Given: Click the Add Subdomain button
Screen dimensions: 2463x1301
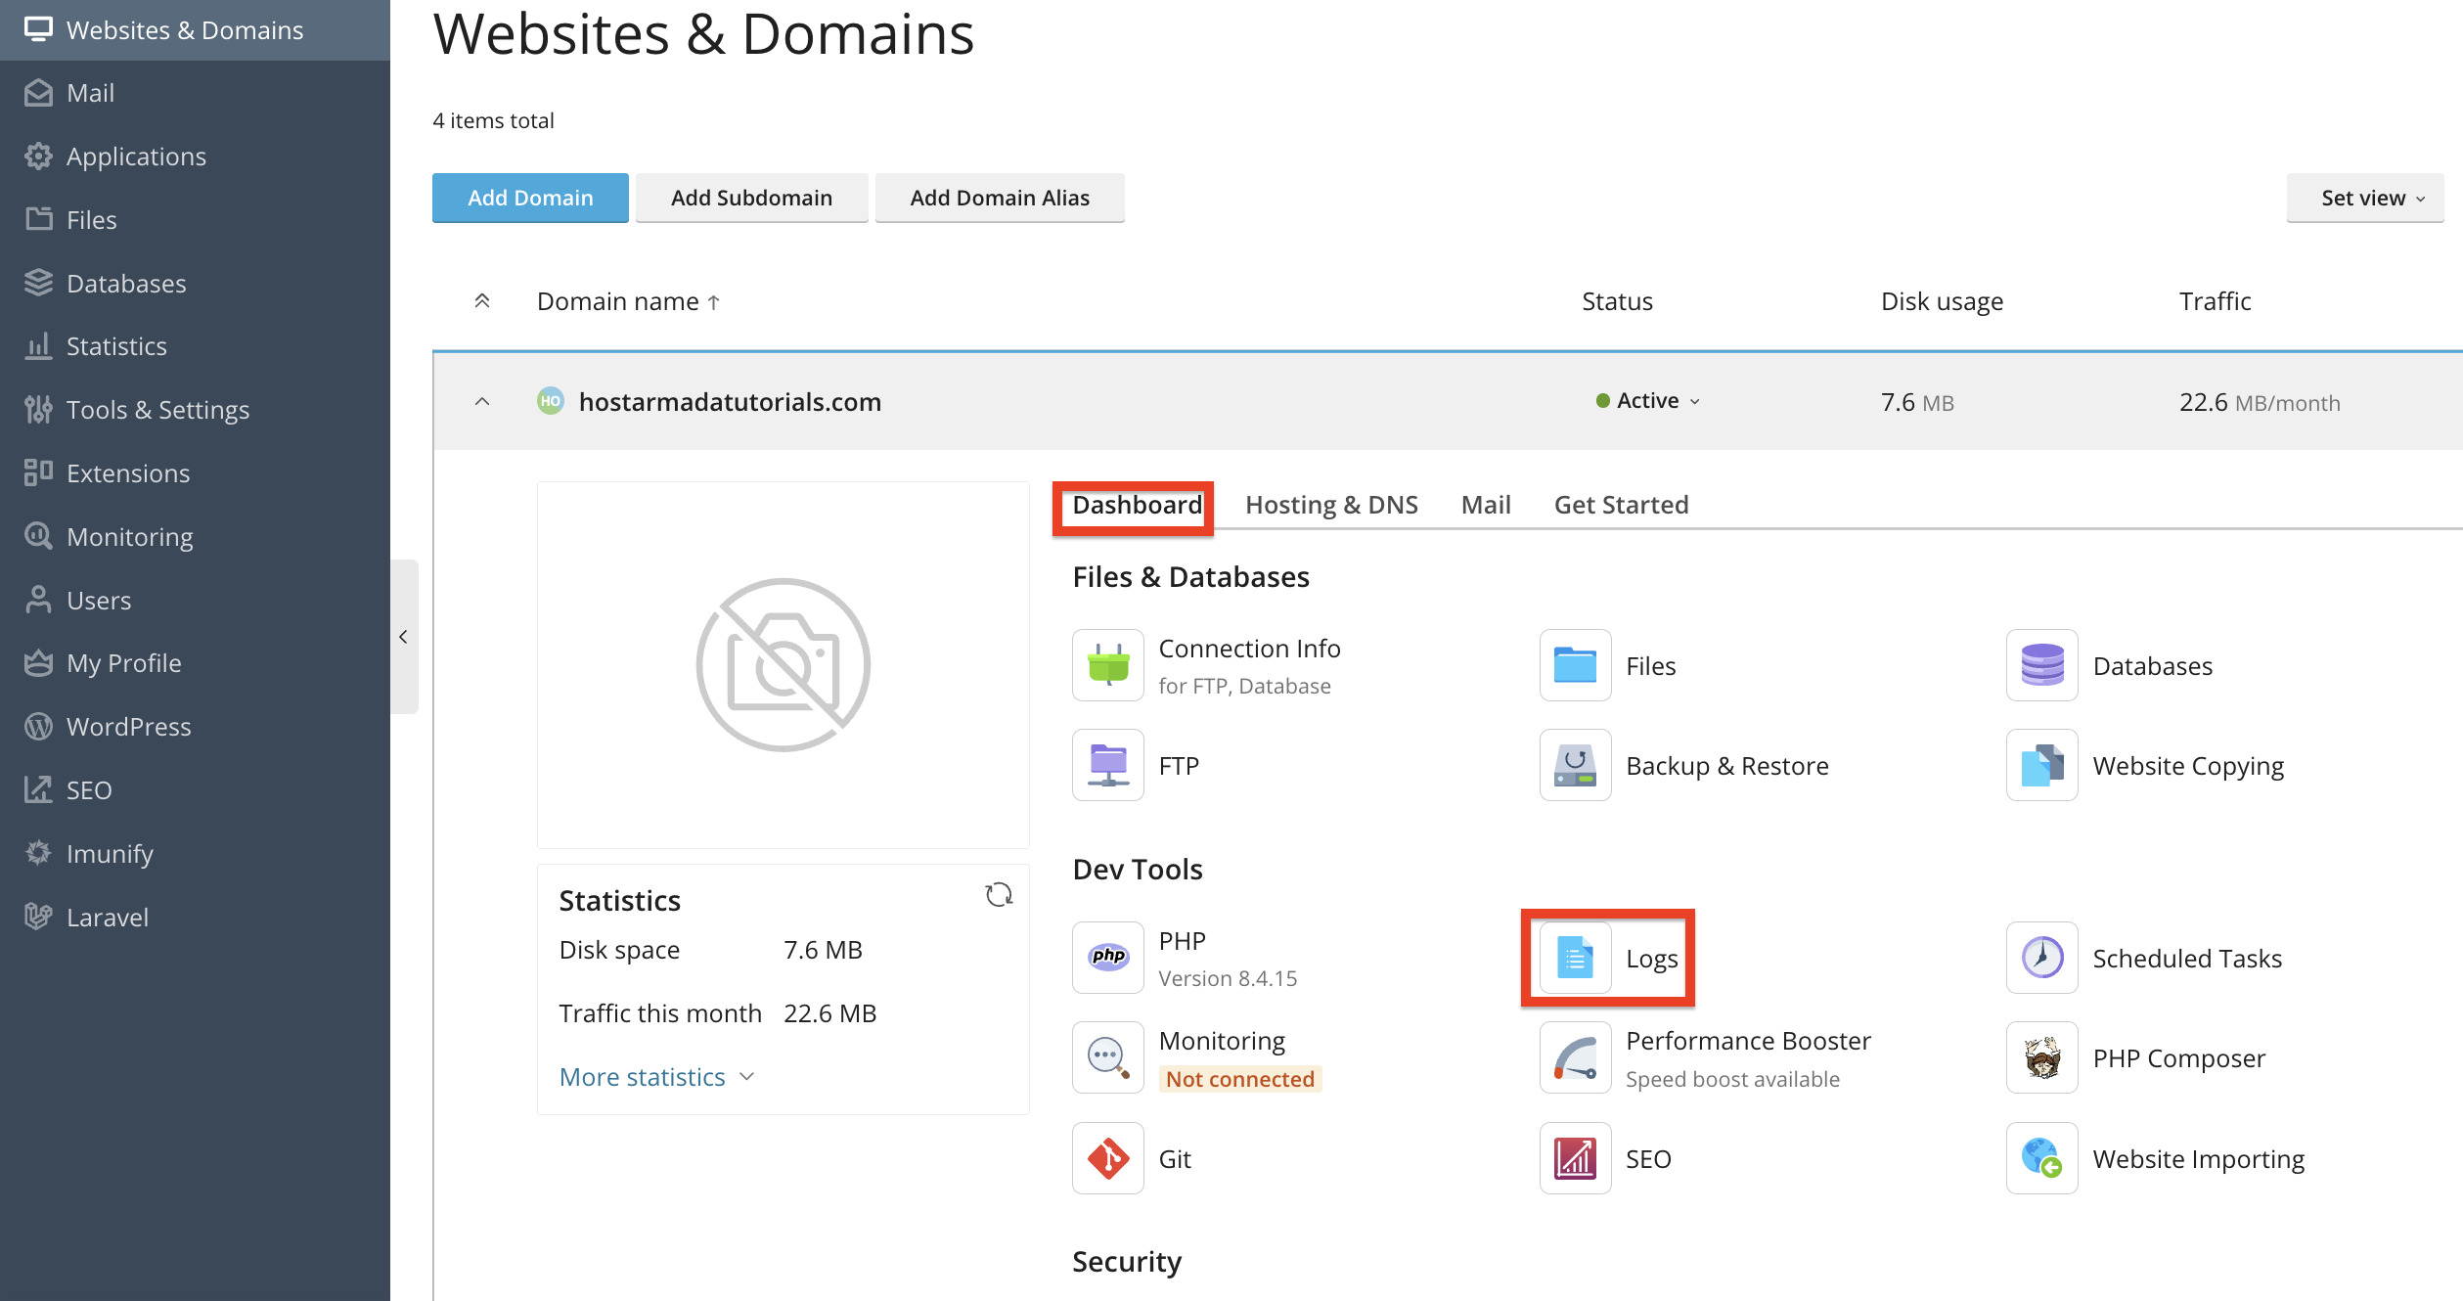Looking at the screenshot, I should pos(751,198).
